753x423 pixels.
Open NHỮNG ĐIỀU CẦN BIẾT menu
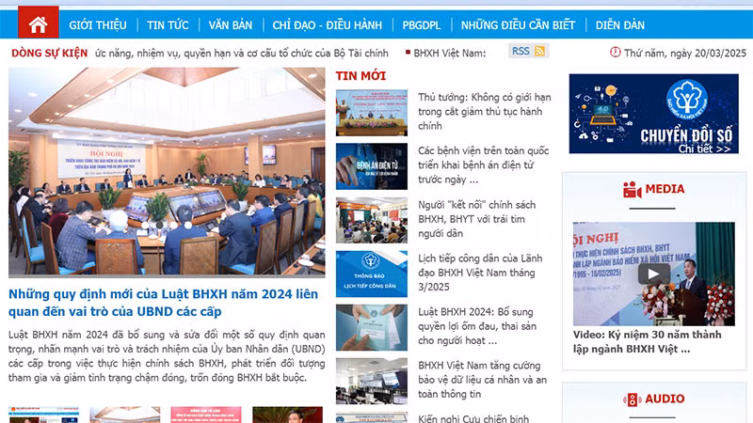pos(519,25)
